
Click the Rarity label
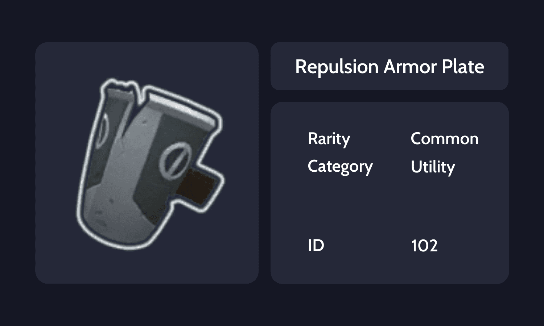point(329,139)
